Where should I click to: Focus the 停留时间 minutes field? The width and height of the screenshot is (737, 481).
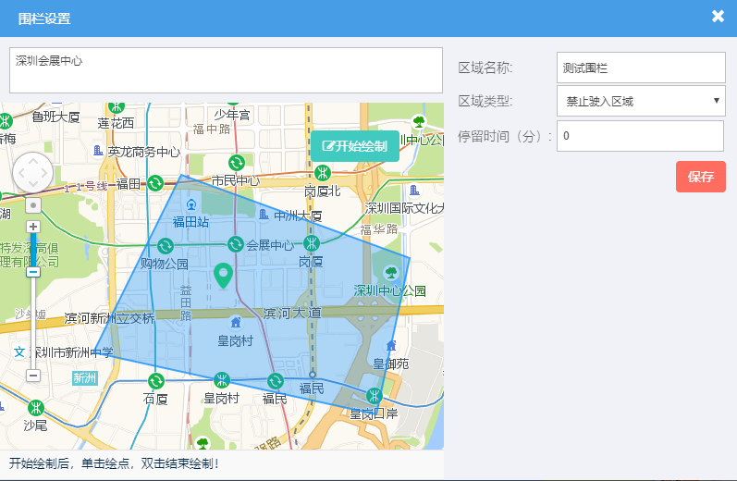[640, 136]
